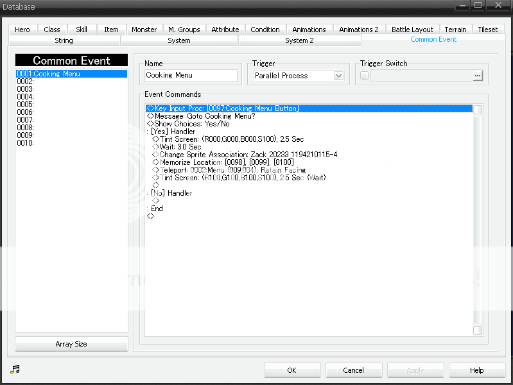Click the event commands scrollbar up arrow
The image size is (513, 385).
(477, 110)
